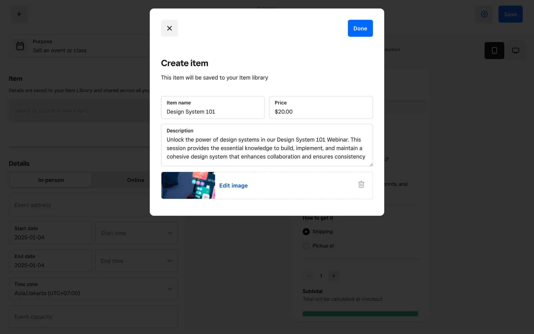Screen dimensions: 534x334
Task: Click the Price field
Action: tap(320, 112)
